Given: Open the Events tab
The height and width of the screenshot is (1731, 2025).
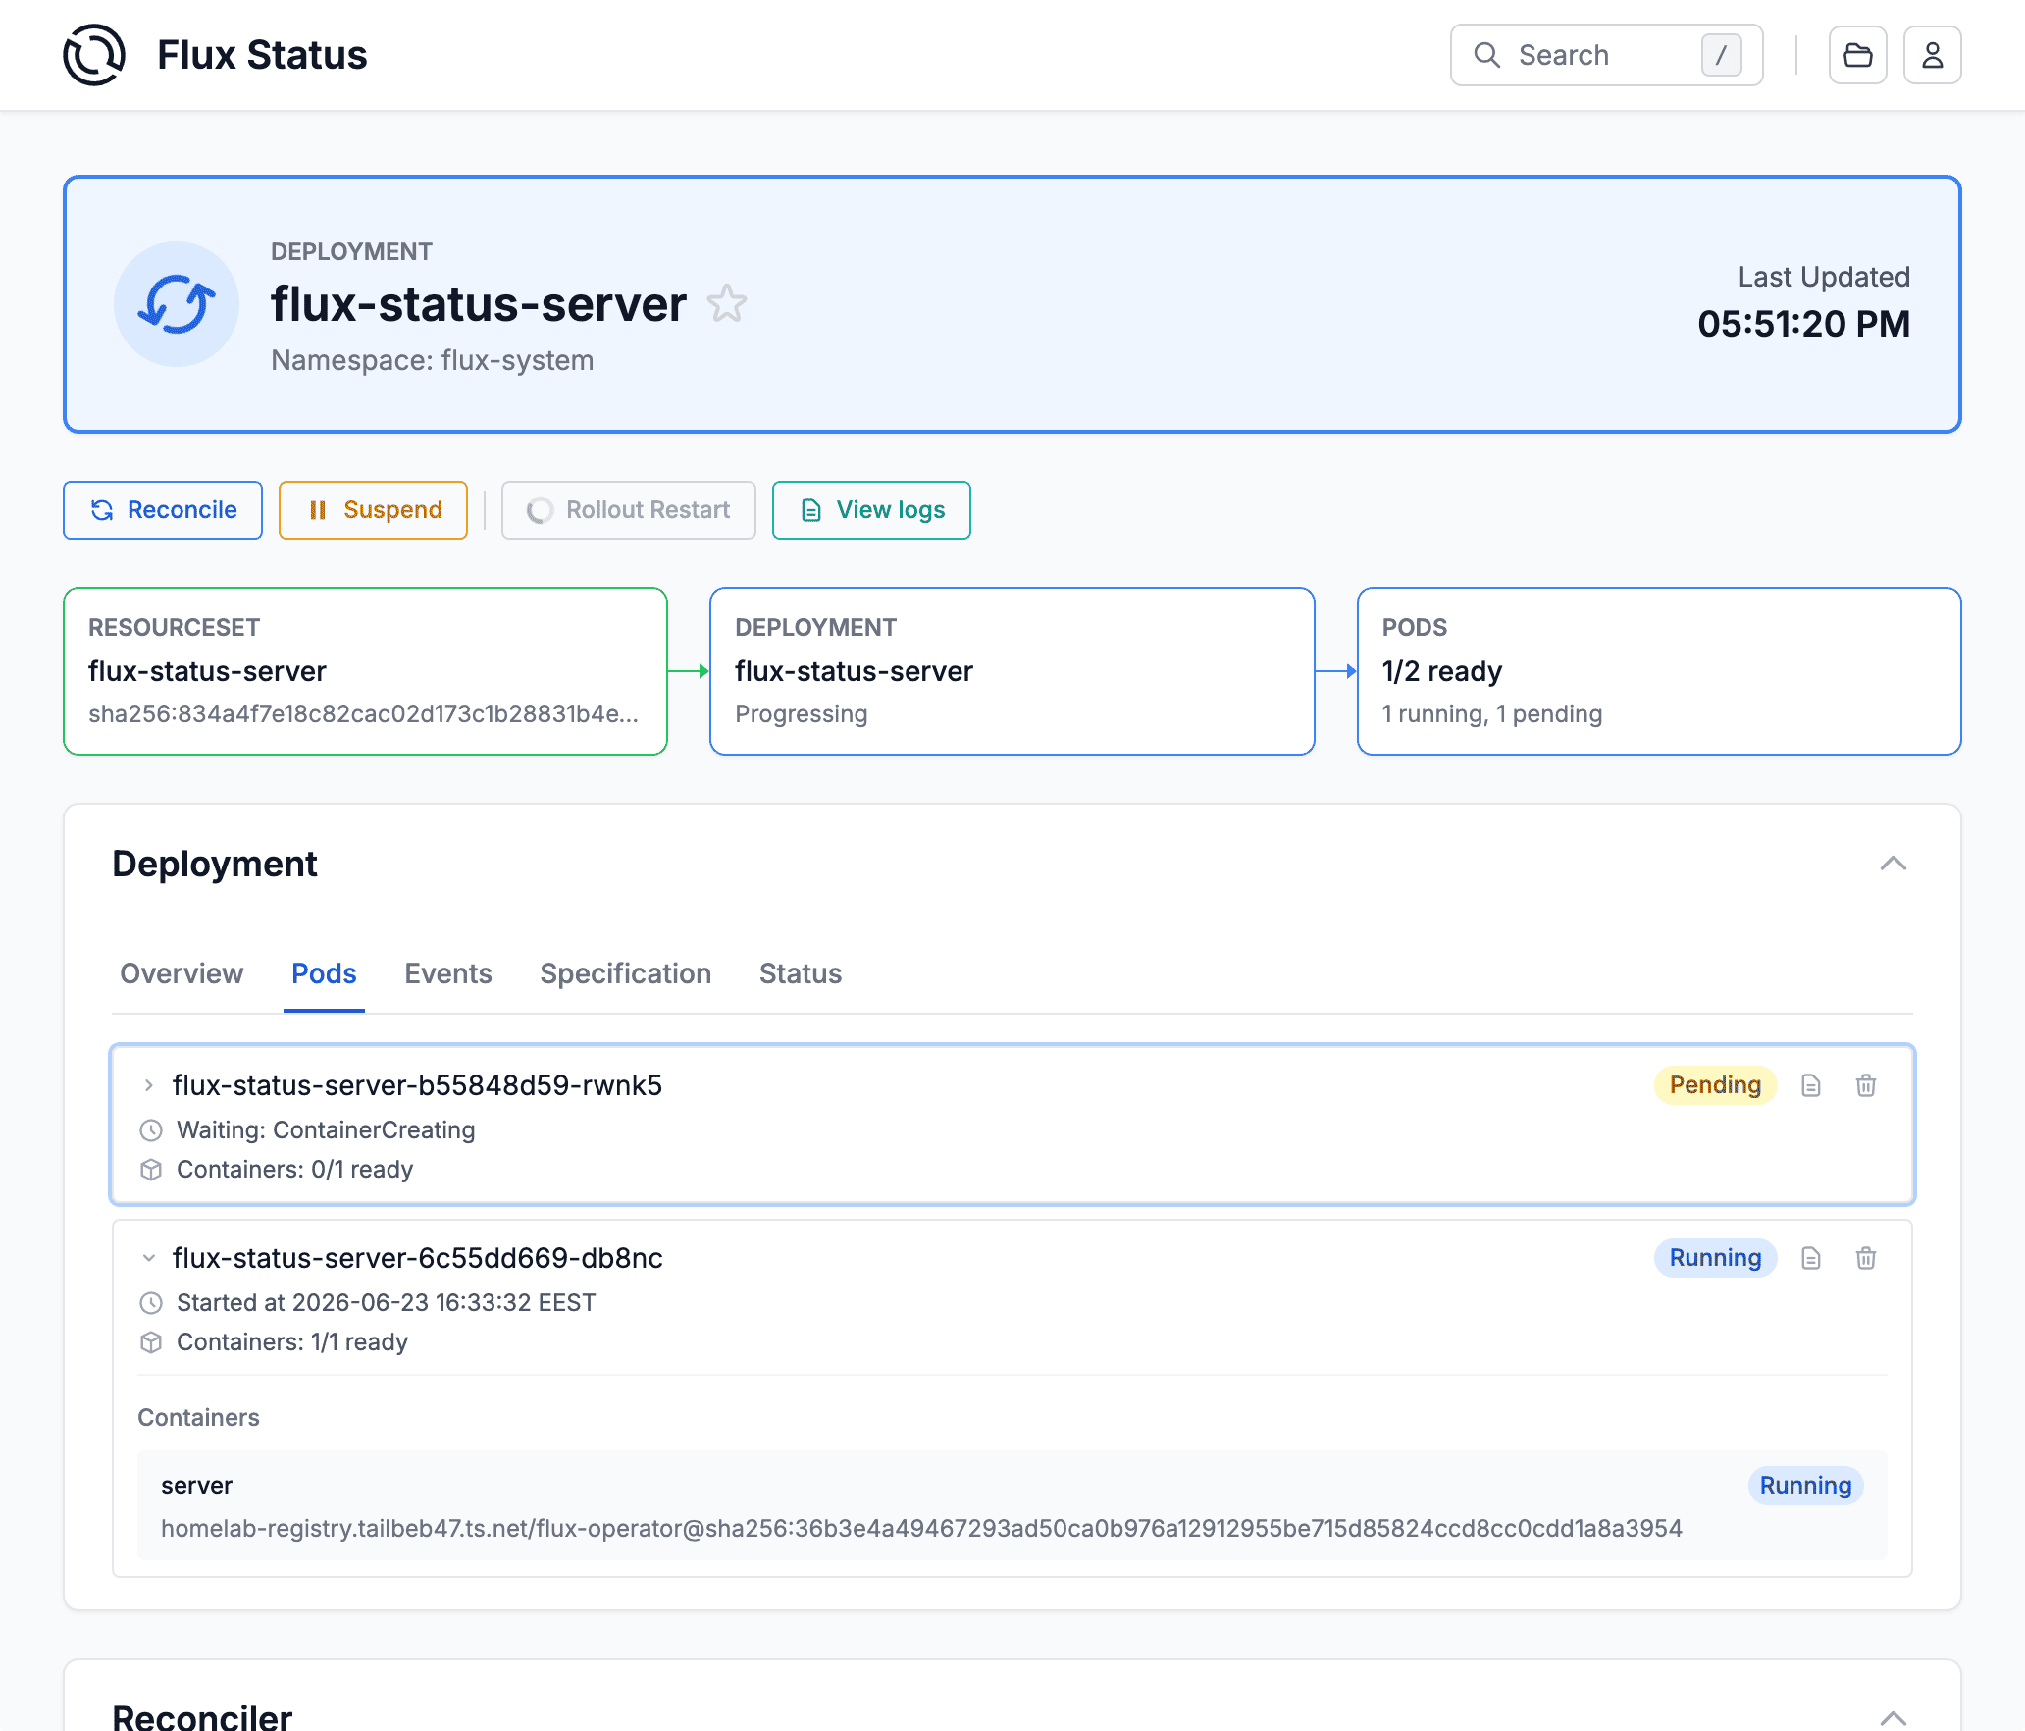Looking at the screenshot, I should [x=448, y=973].
